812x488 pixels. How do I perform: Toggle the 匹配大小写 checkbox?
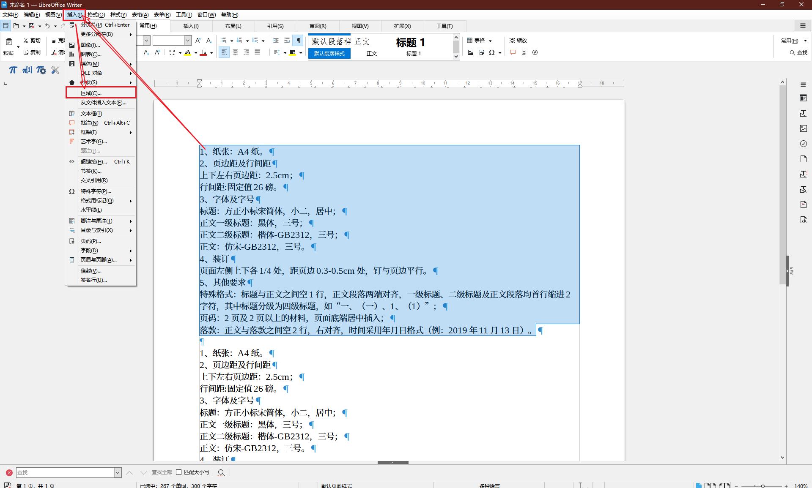coord(179,472)
